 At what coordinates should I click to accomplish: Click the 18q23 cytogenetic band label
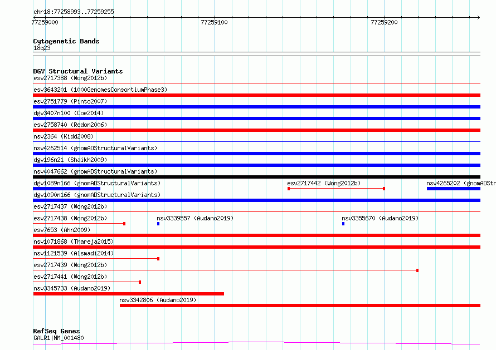pyautogui.click(x=42, y=48)
